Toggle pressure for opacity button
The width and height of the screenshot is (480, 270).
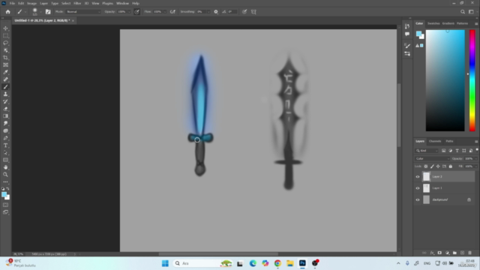point(136,12)
